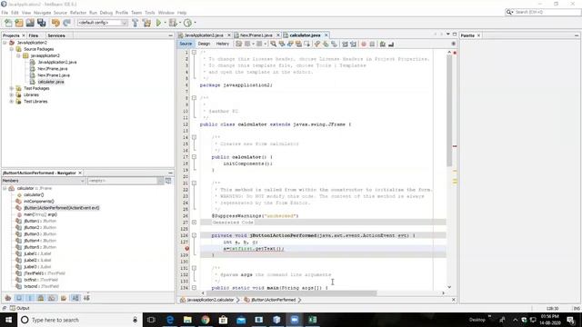Expand the Generated Code fold at line 27
582x327 pixels.
coord(194,222)
